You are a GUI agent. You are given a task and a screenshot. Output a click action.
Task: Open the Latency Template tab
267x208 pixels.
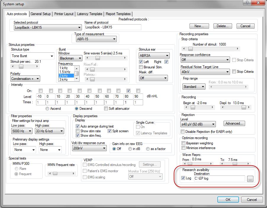(90, 14)
